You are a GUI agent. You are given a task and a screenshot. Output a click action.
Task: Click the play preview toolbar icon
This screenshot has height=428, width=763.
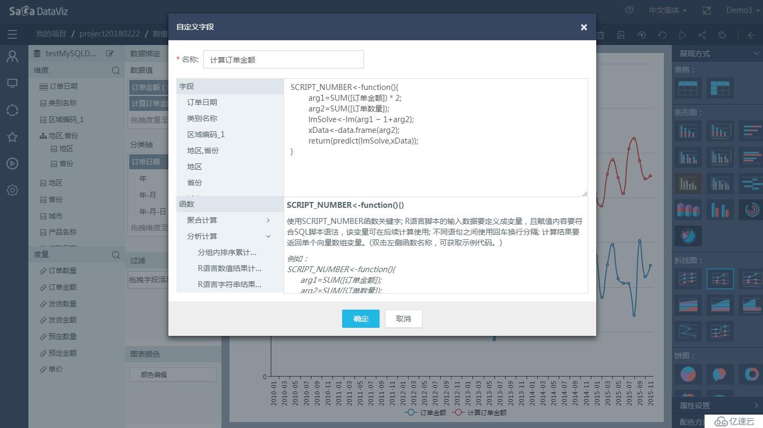[682, 35]
